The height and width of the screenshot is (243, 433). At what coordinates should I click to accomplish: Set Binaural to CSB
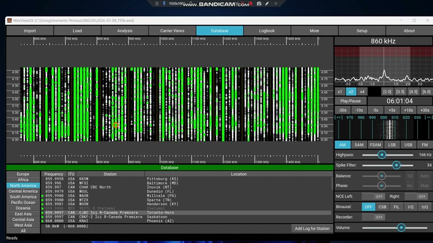(x=382, y=207)
